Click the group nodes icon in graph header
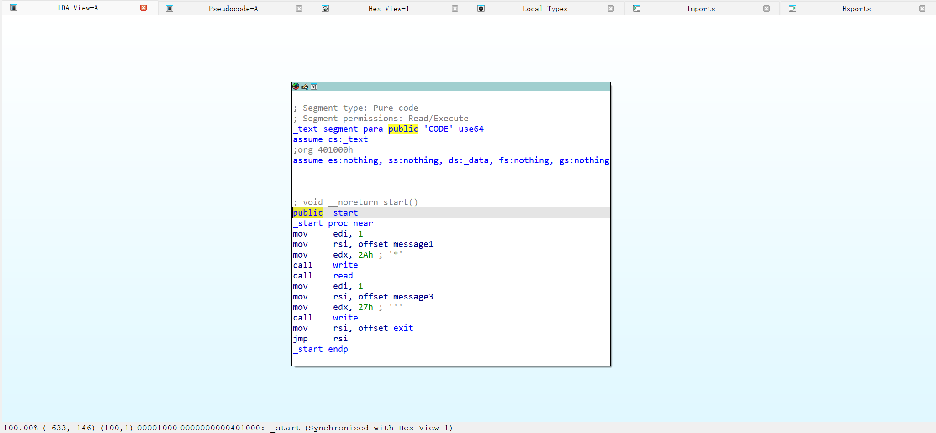The width and height of the screenshot is (936, 433). click(x=314, y=87)
